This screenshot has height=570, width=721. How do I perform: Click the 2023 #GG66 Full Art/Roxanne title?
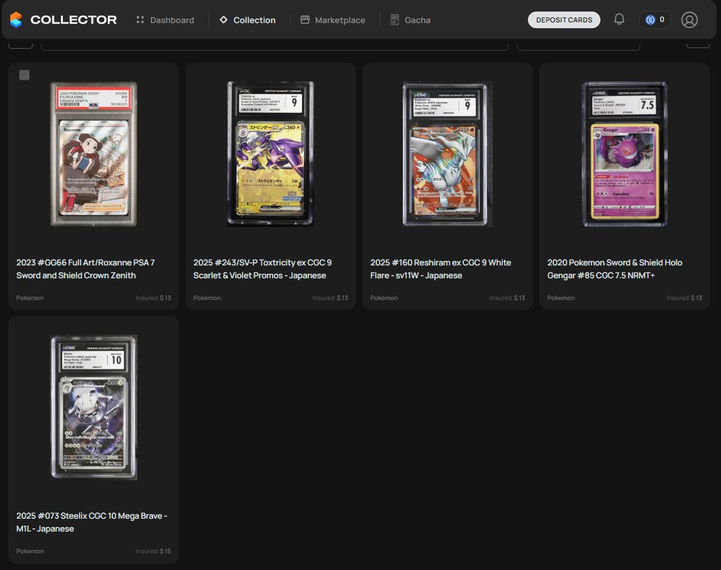tap(85, 269)
